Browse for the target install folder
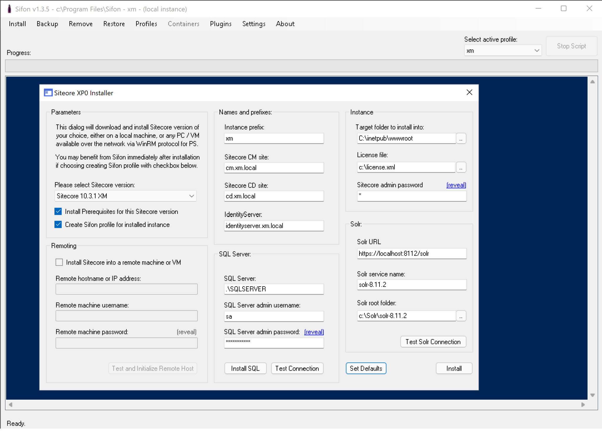The image size is (602, 443). point(461,138)
